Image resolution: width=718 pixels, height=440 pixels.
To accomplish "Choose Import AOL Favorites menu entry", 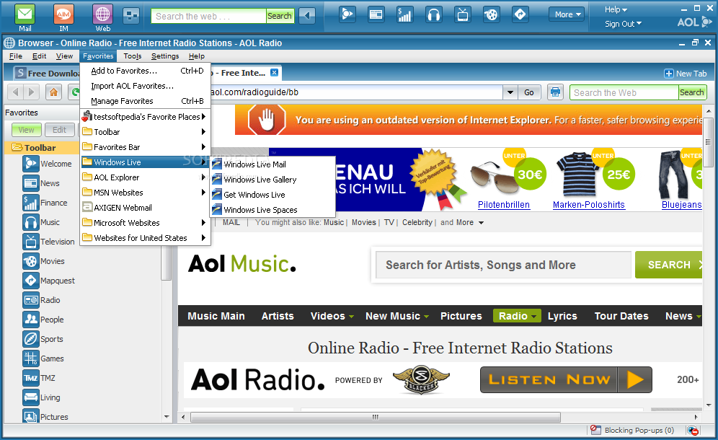I will click(x=145, y=86).
